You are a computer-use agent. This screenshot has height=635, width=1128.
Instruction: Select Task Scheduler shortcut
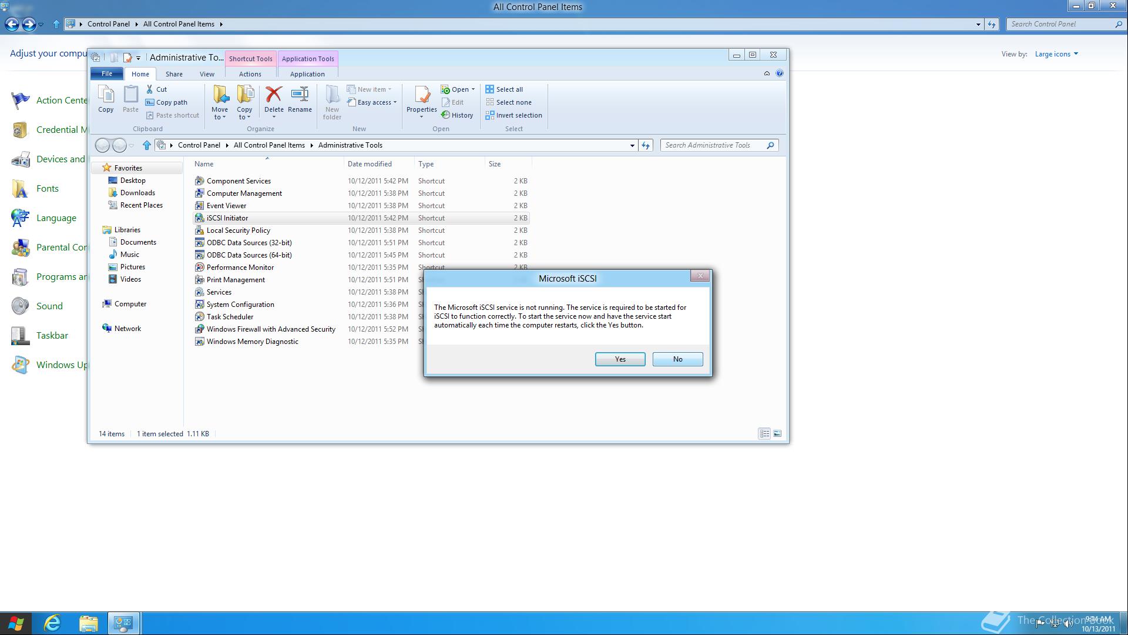pos(230,317)
